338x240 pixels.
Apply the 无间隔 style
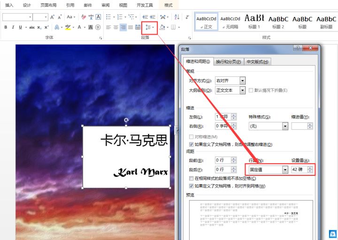230,22
